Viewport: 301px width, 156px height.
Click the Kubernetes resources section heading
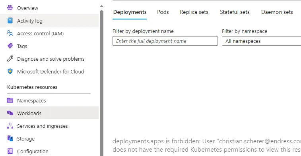[32, 87]
